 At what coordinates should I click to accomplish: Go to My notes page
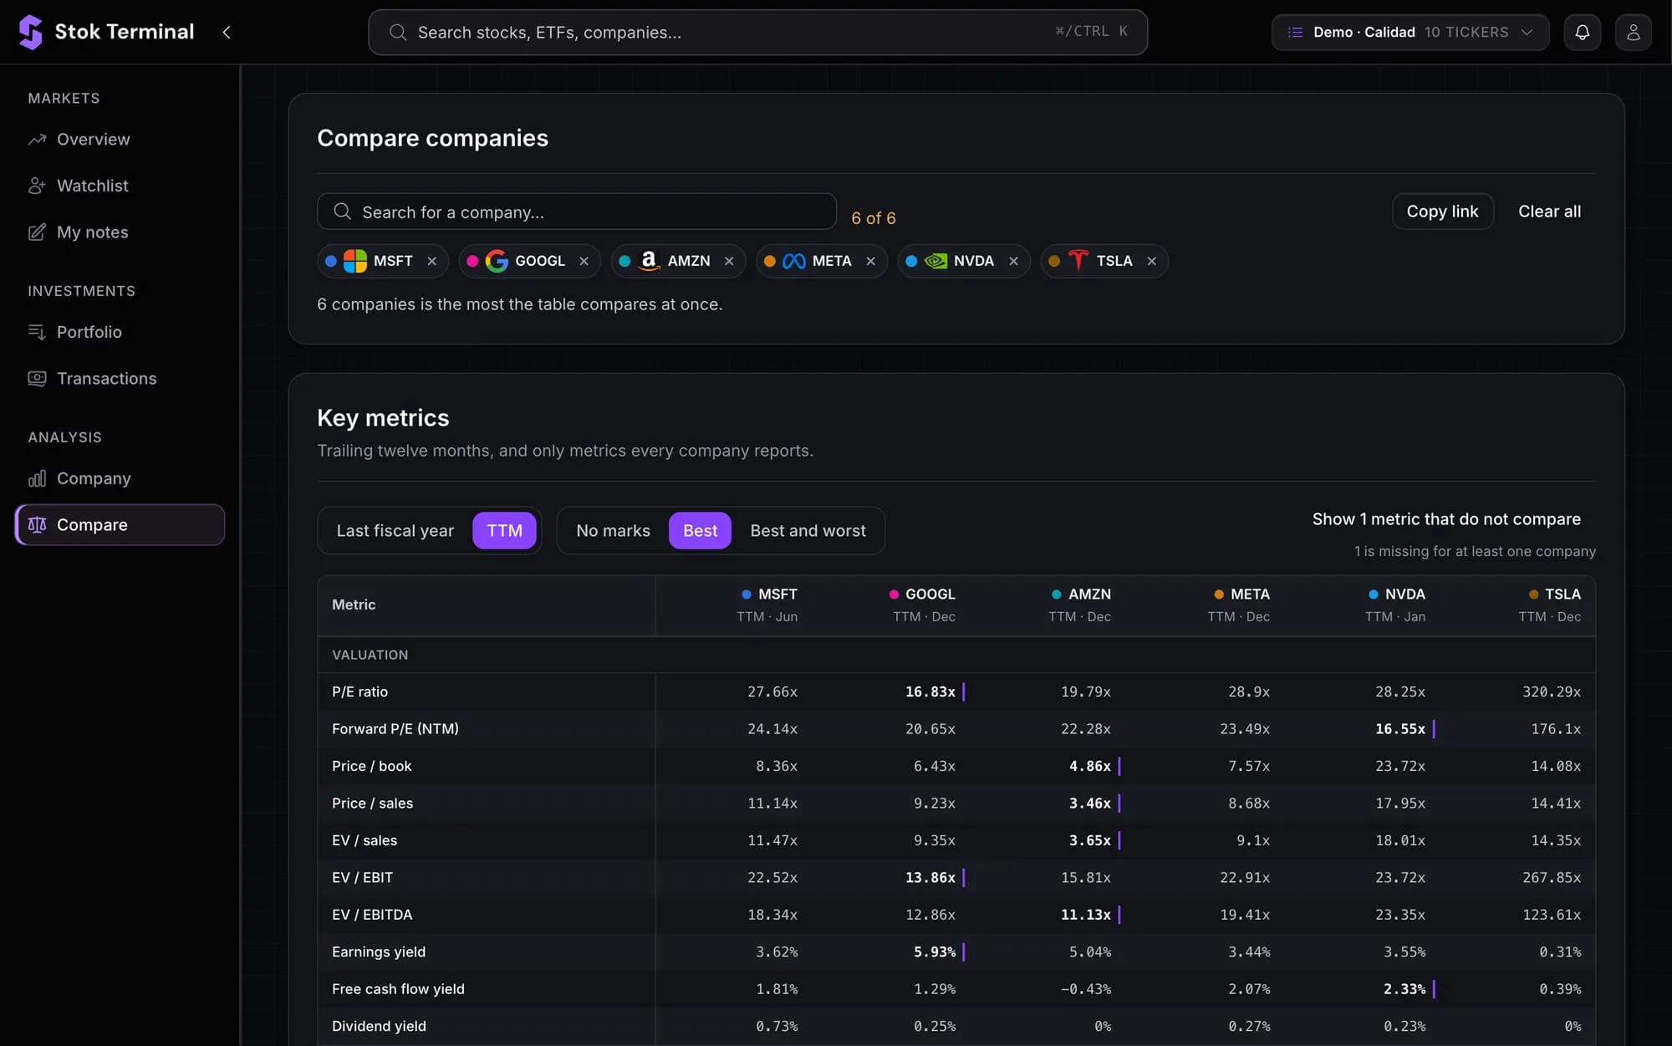click(x=120, y=232)
